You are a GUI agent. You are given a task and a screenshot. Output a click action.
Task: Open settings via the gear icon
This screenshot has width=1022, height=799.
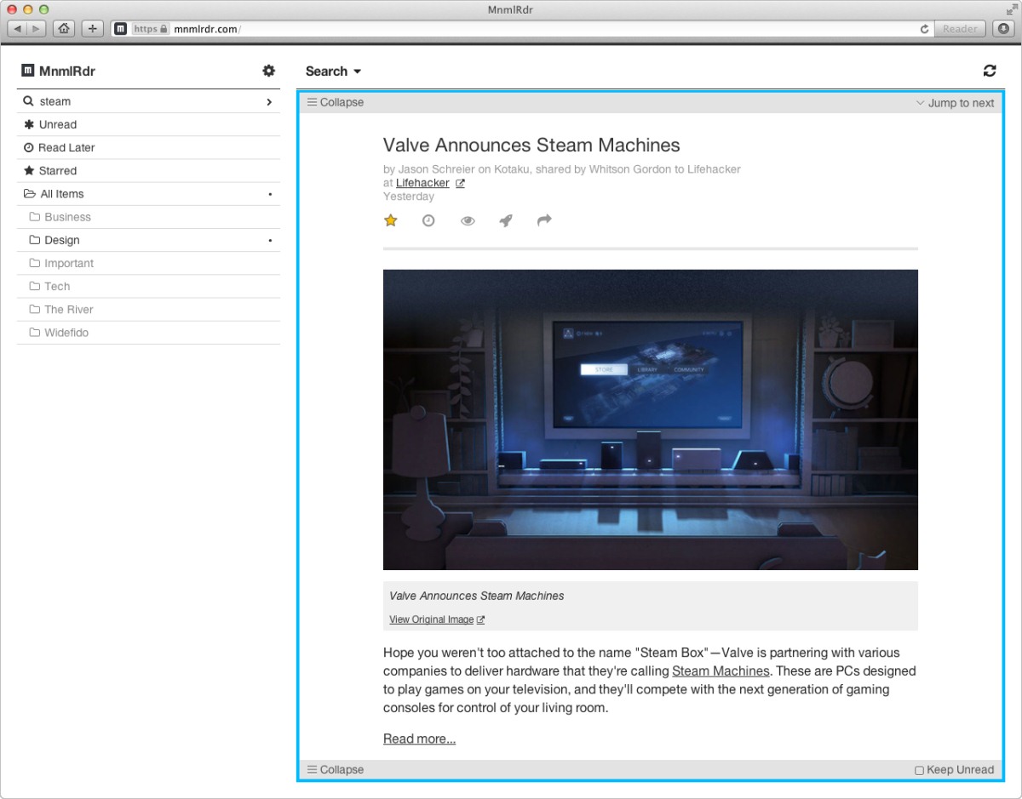click(x=269, y=71)
